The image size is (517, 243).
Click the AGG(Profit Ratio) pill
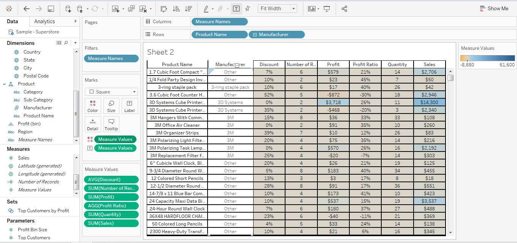(111, 206)
